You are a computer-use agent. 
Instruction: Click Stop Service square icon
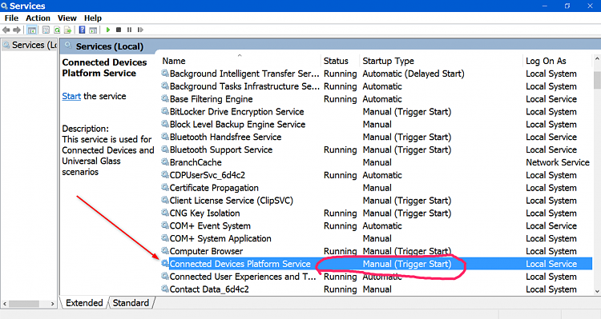click(119, 30)
